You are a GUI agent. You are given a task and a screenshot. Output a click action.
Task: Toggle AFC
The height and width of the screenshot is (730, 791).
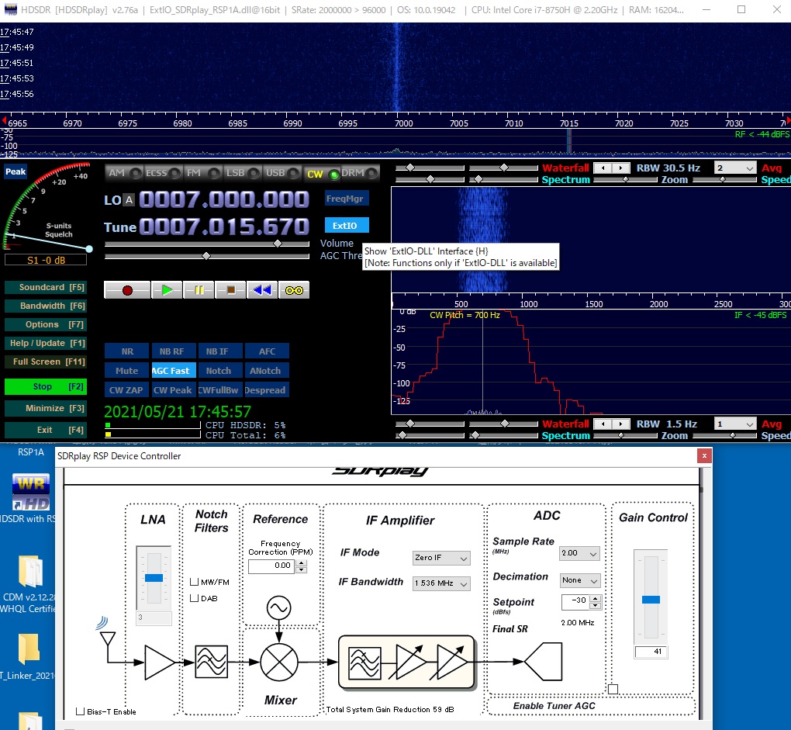(x=267, y=351)
